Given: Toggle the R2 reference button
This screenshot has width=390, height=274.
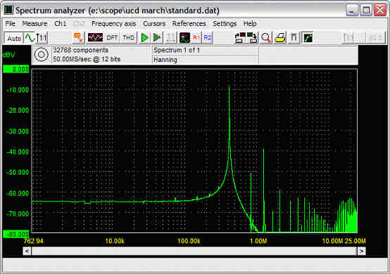Looking at the screenshot, I should click(x=207, y=38).
